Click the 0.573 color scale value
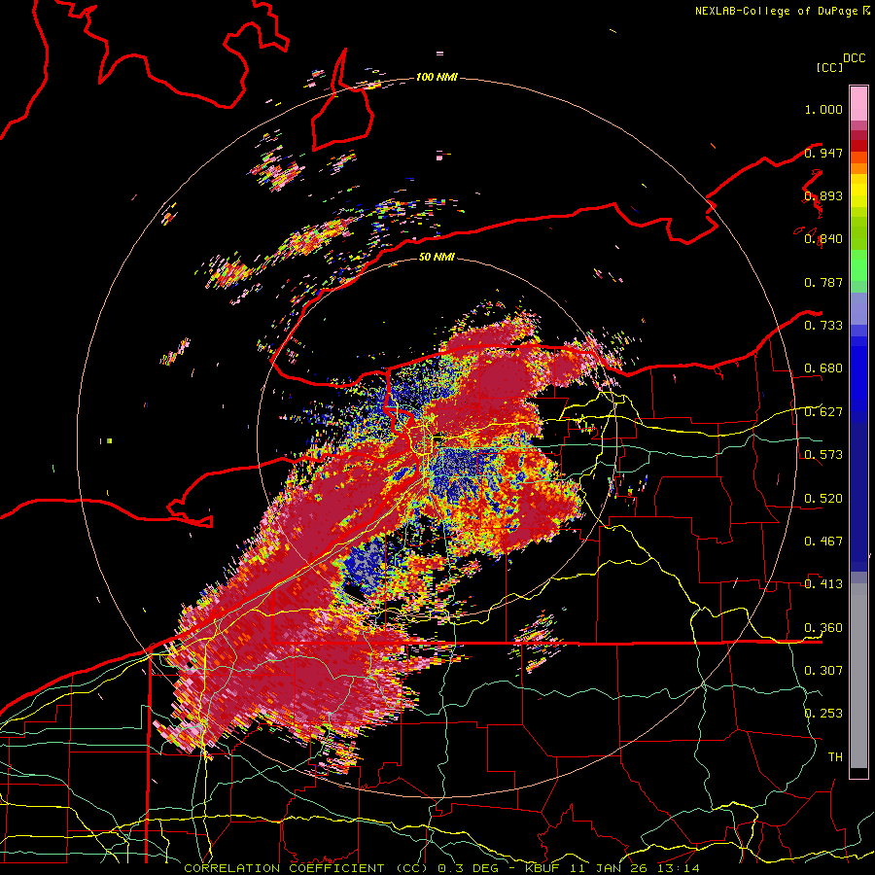 823,455
